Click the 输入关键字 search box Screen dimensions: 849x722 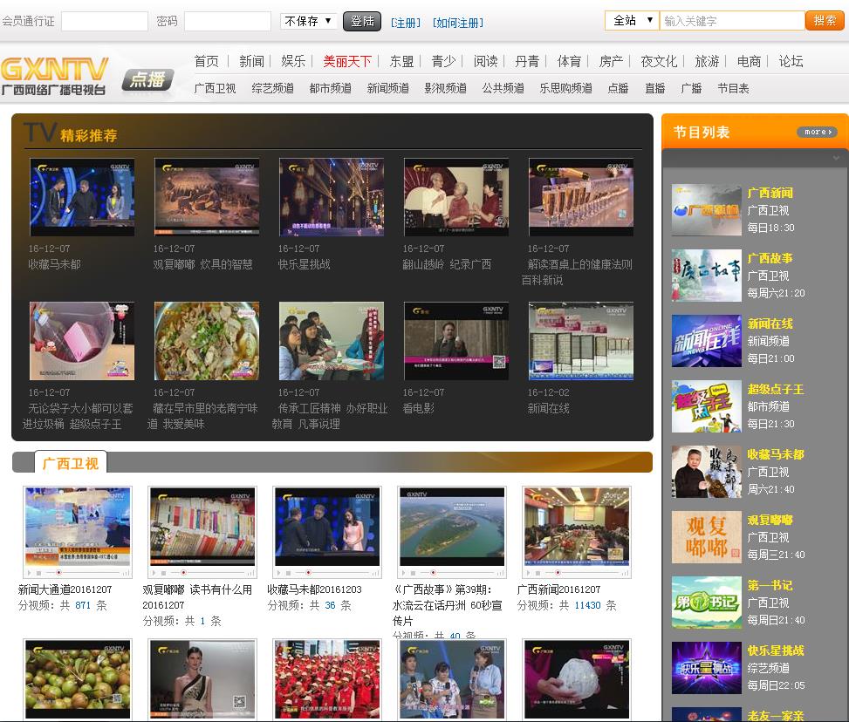(732, 21)
